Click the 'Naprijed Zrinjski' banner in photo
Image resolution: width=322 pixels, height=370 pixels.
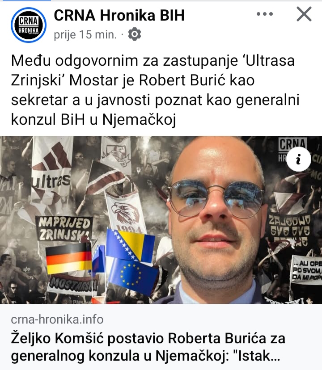(x=64, y=228)
